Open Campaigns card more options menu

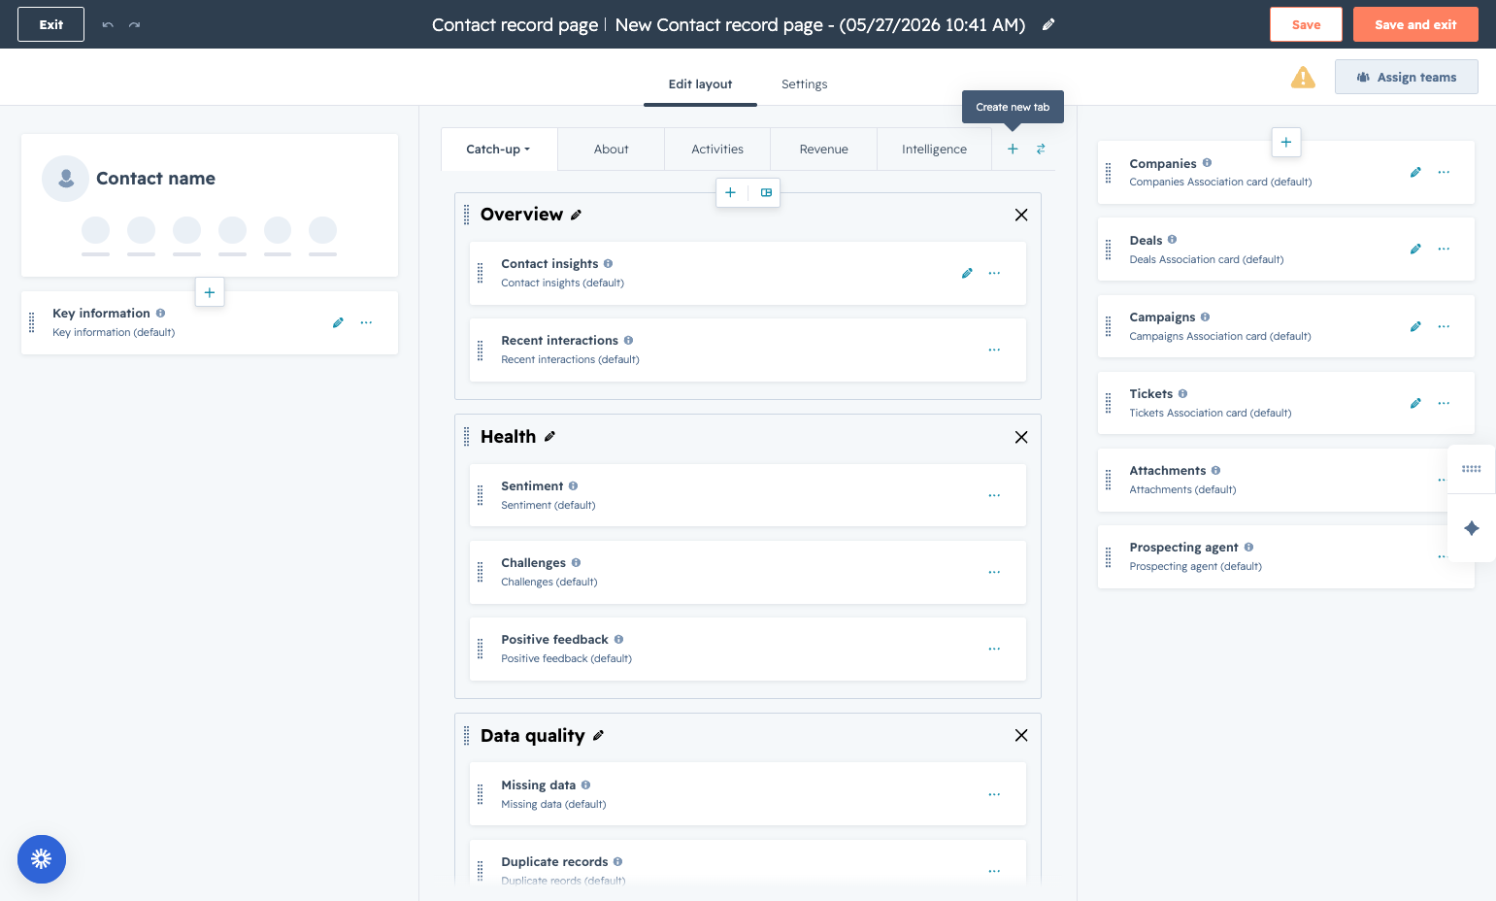tap(1444, 326)
